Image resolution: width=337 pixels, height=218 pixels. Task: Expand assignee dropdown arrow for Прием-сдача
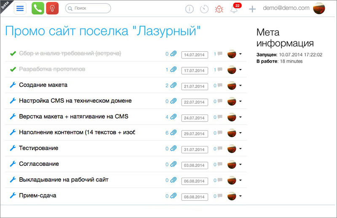tap(240, 196)
